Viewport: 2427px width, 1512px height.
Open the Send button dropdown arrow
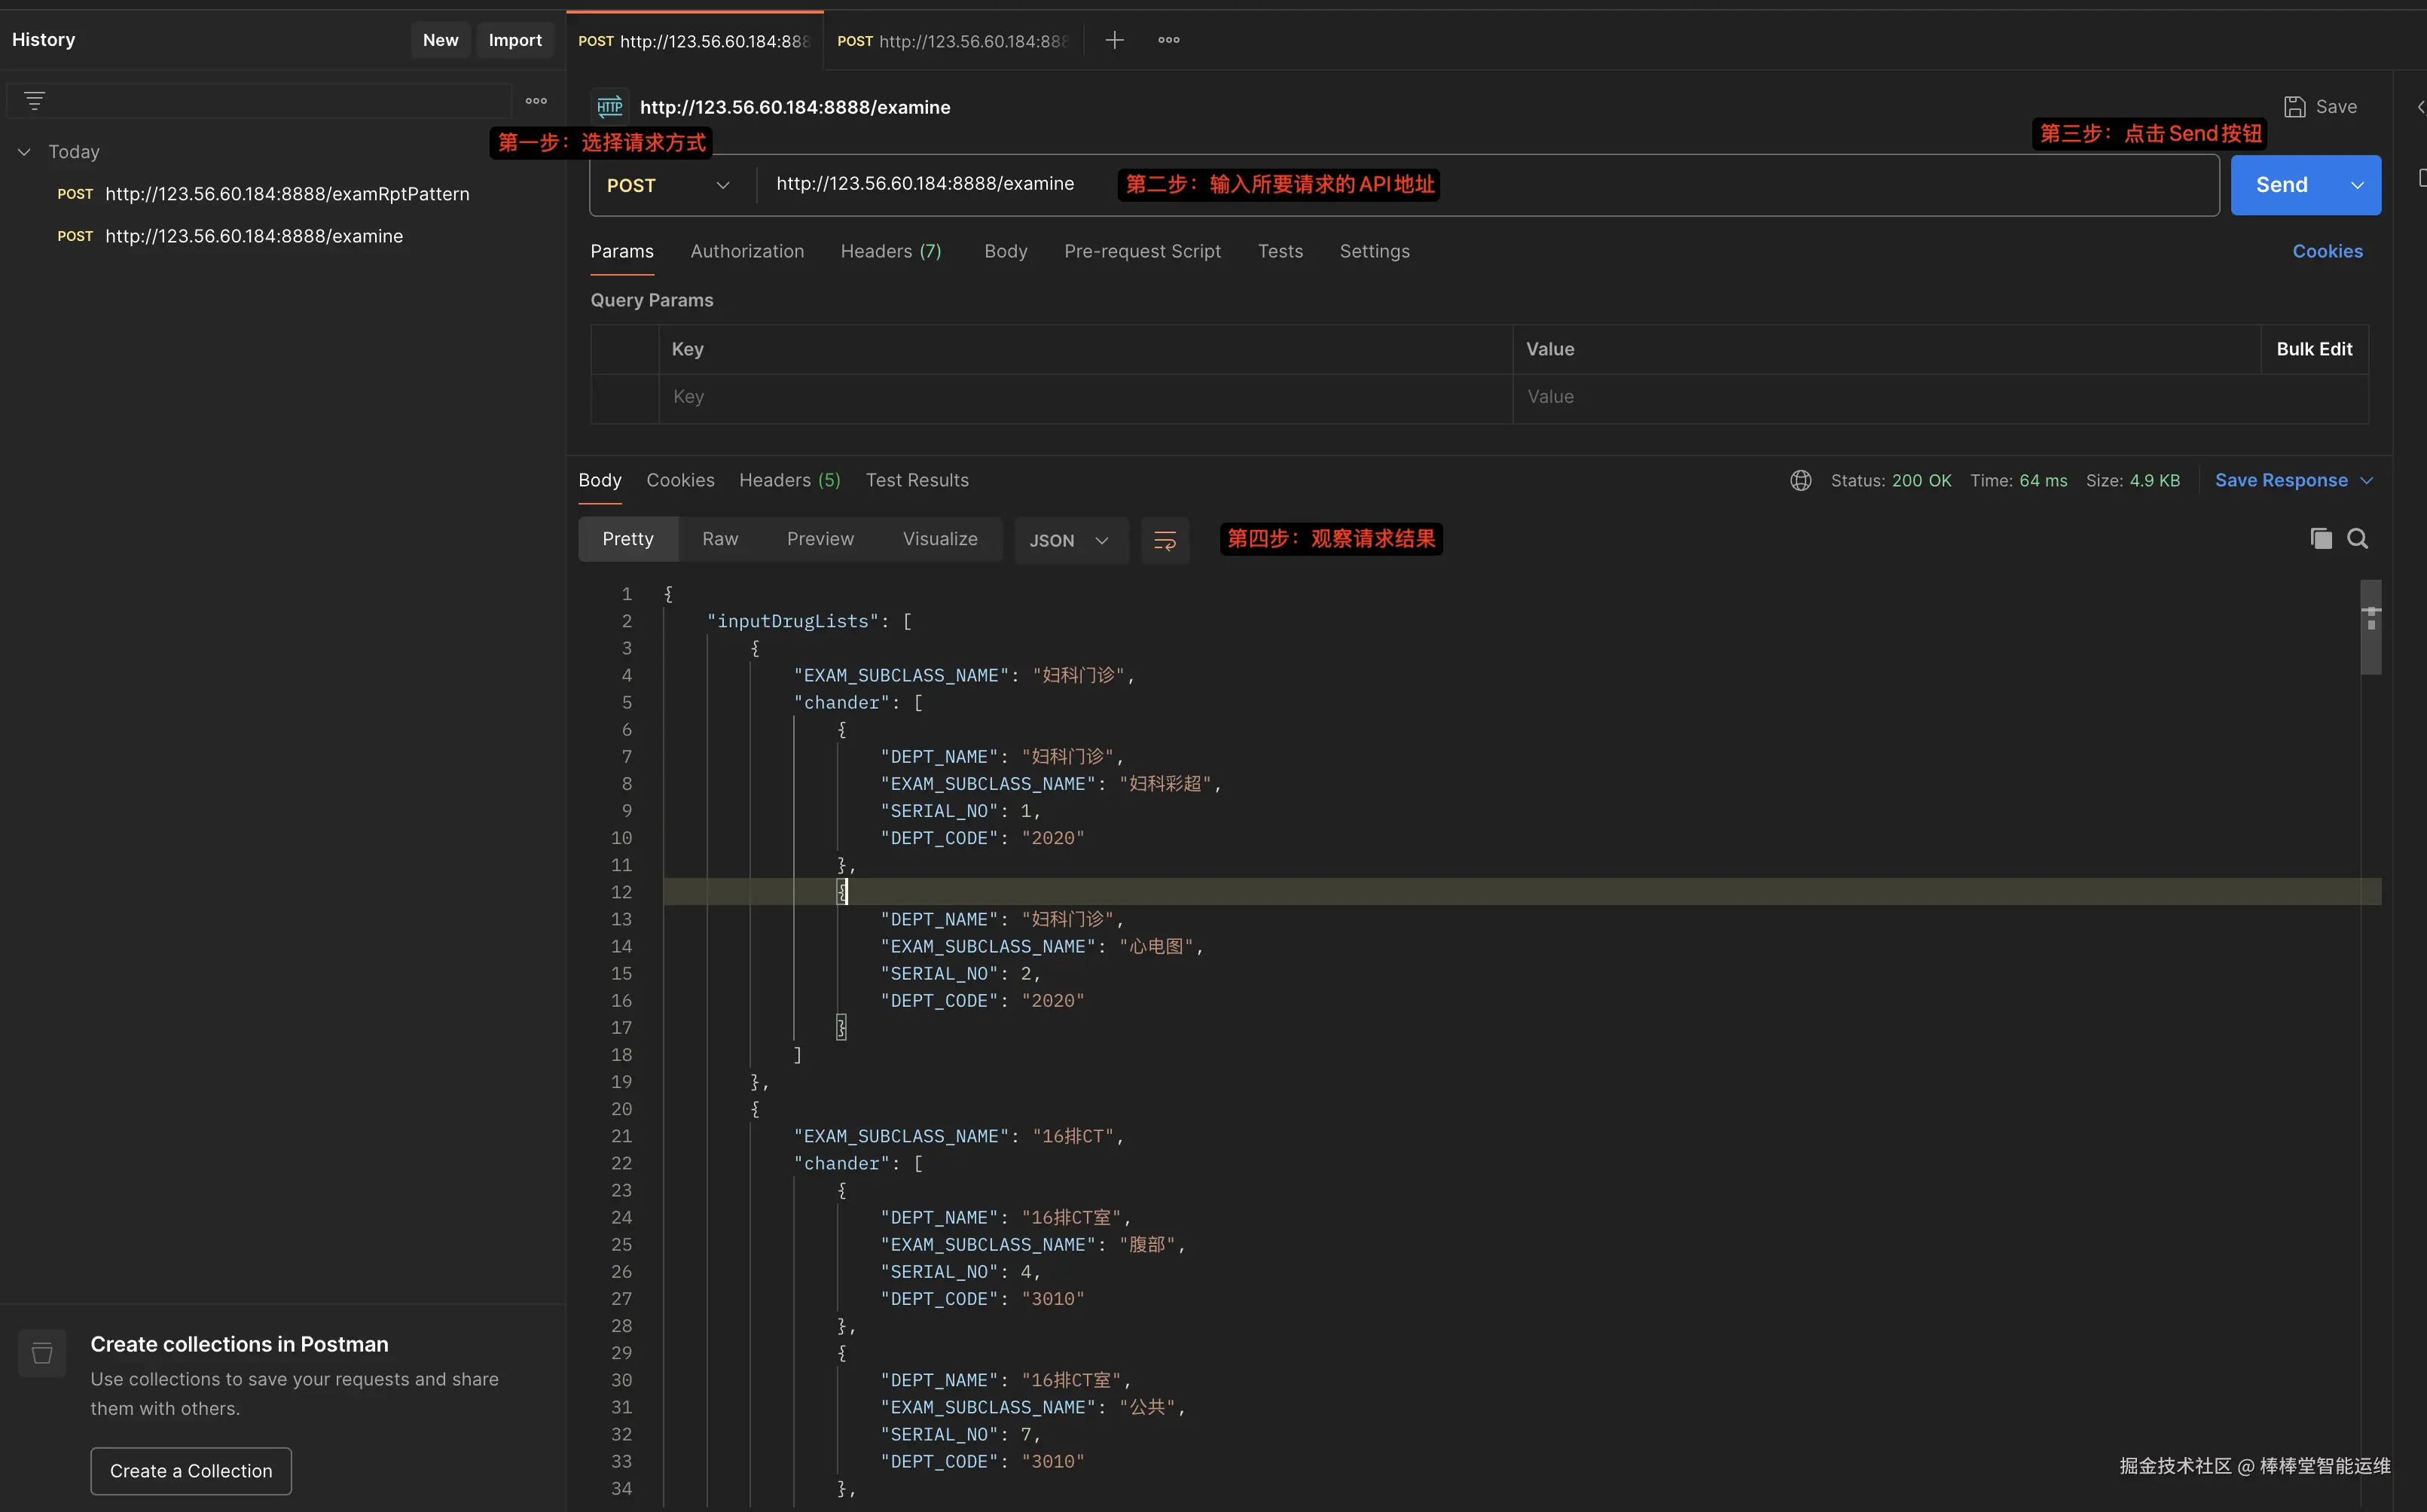[x=2358, y=186]
